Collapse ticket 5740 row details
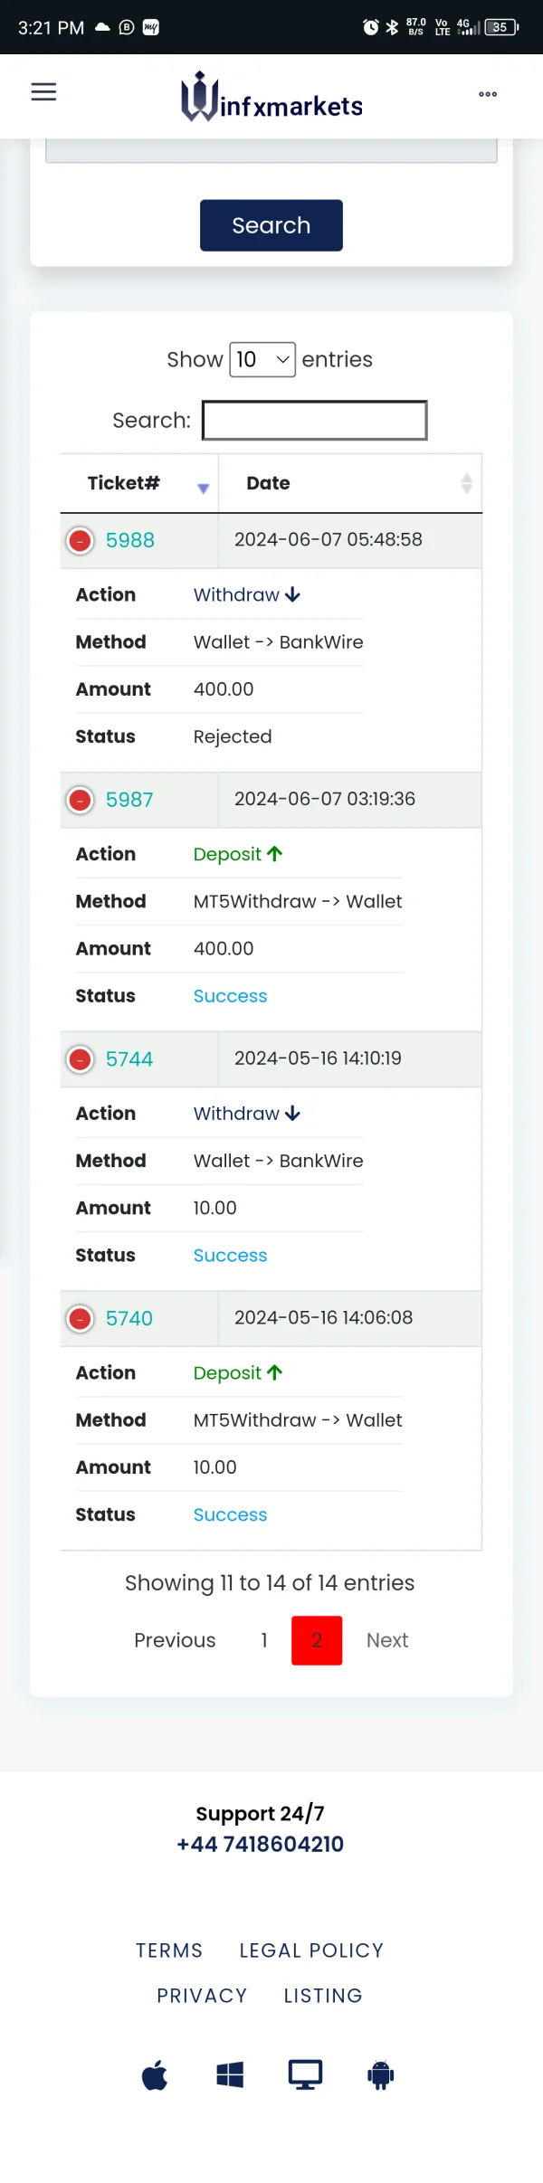The width and height of the screenshot is (543, 2183). (81, 1319)
